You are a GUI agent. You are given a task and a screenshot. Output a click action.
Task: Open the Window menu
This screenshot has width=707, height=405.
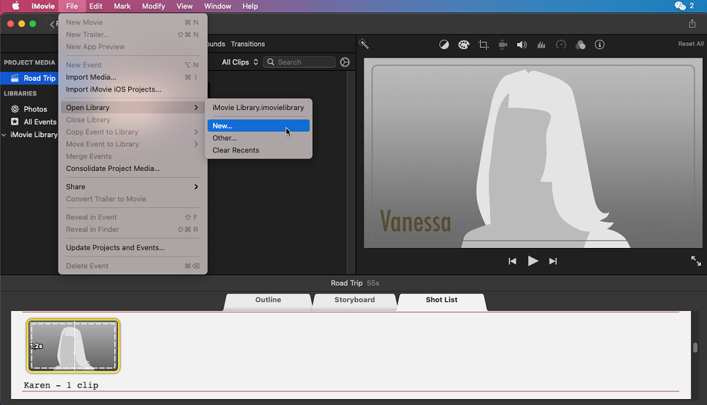pos(217,6)
